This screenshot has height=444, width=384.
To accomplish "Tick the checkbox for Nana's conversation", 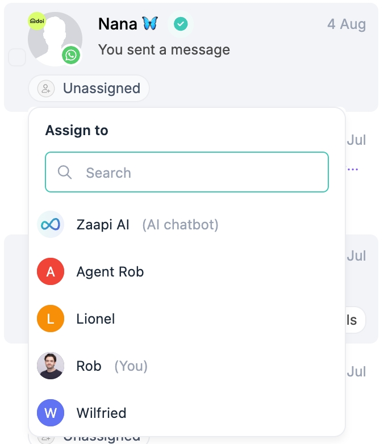I will pos(17,57).
